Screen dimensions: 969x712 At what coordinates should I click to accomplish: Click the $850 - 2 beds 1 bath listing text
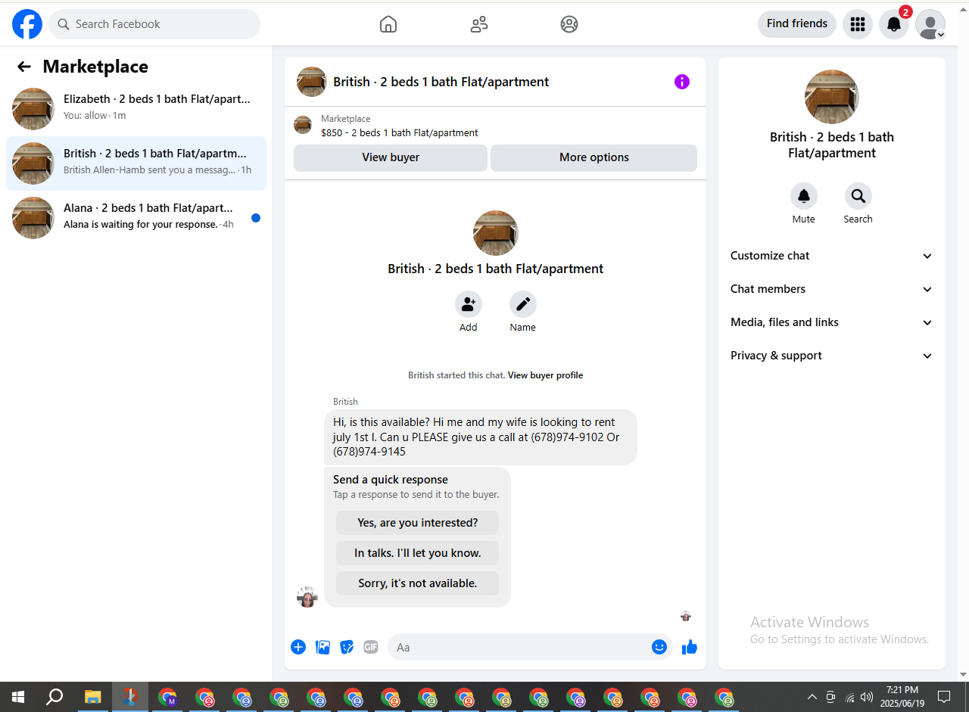(400, 132)
